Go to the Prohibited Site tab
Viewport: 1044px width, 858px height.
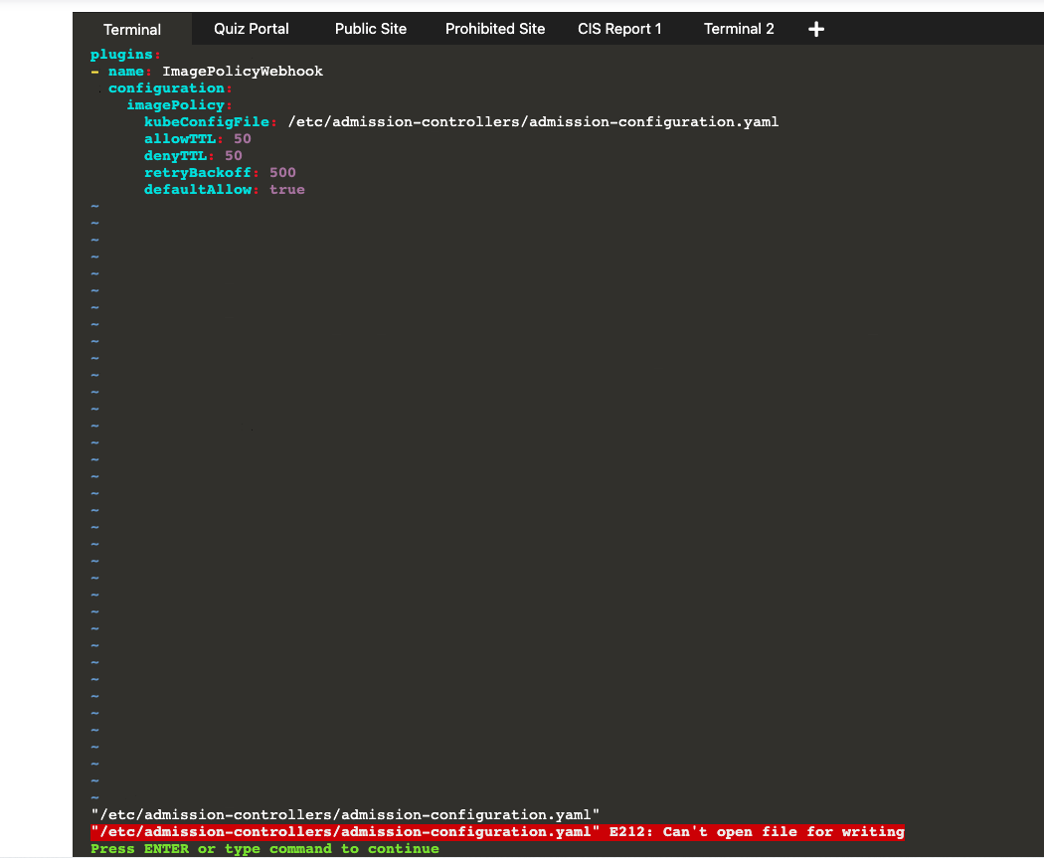[495, 29]
